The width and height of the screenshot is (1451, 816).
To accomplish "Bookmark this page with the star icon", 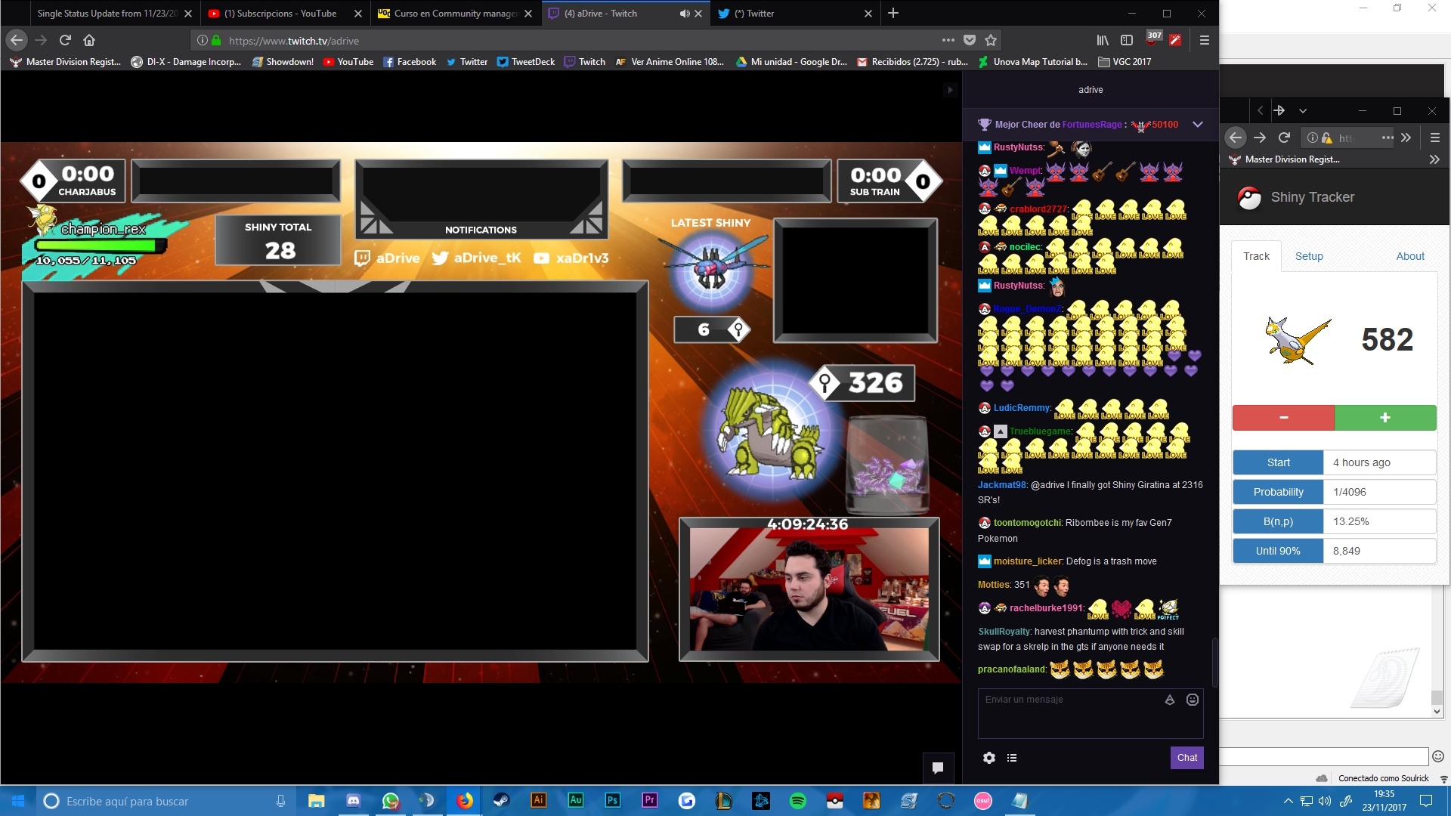I will [x=991, y=40].
